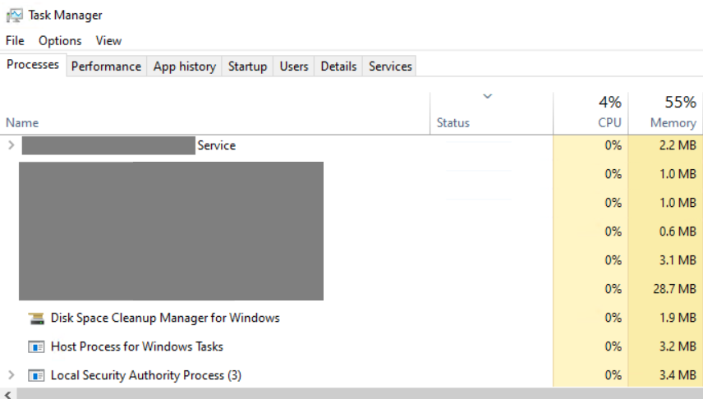Open the Options menu

[60, 40]
